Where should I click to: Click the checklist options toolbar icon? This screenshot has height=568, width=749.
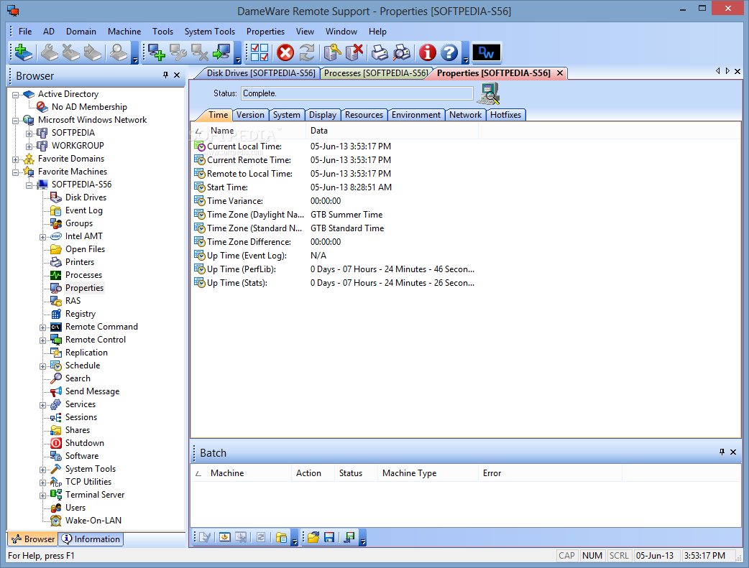pyautogui.click(x=259, y=52)
